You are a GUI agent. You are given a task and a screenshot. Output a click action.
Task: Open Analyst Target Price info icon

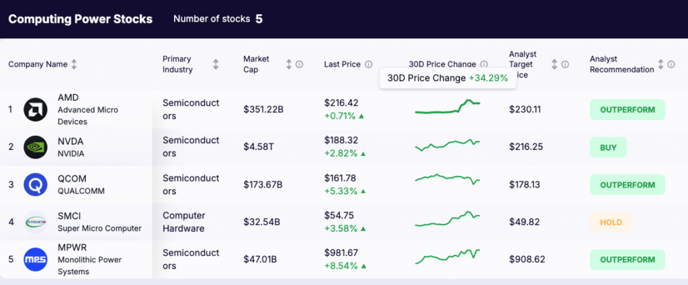point(565,65)
